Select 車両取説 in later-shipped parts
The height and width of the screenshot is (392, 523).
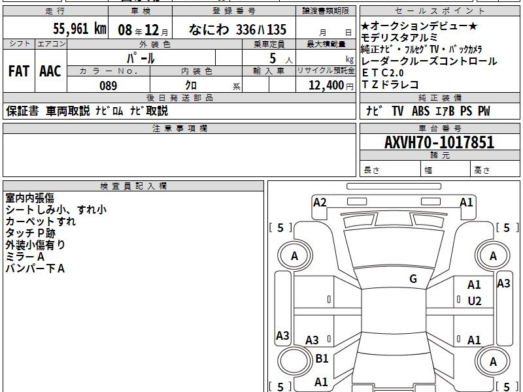pos(68,111)
